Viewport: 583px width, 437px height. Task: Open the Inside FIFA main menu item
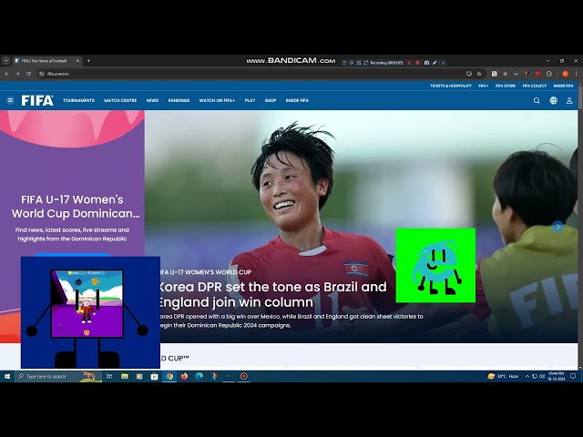(x=297, y=100)
